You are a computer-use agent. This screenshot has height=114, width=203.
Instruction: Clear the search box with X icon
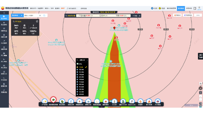40,16
